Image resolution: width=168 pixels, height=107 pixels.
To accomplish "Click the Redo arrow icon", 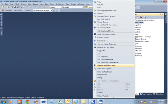I will (x=35, y=7).
